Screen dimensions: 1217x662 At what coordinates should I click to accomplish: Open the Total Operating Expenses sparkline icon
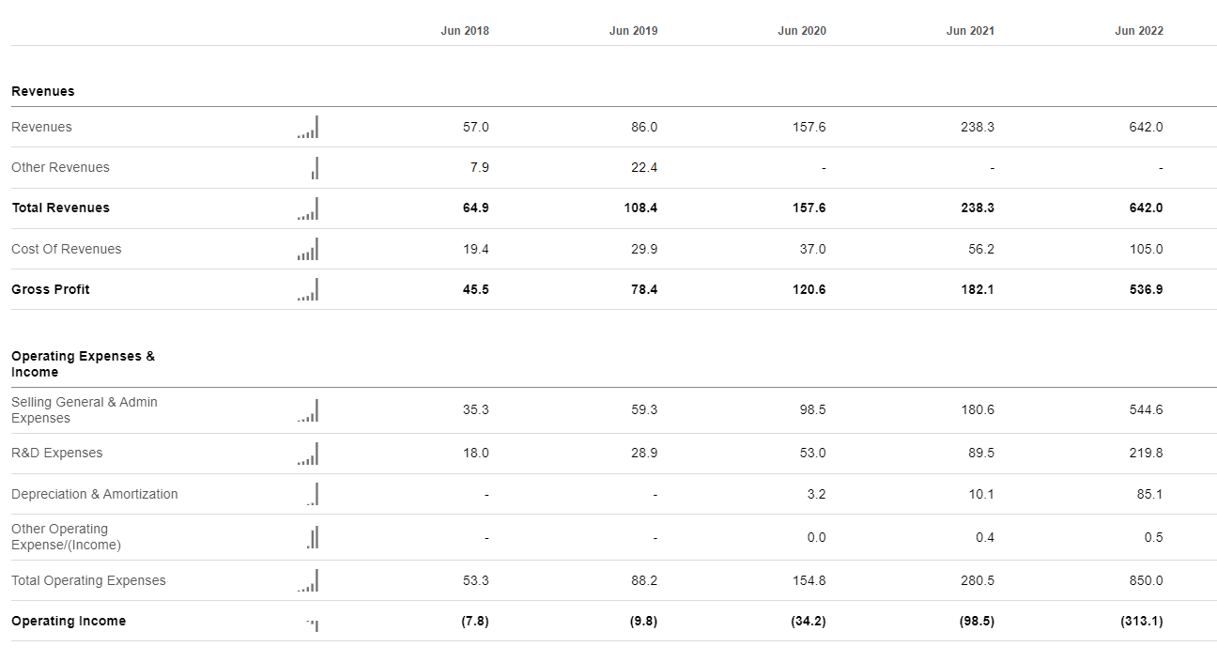click(308, 580)
